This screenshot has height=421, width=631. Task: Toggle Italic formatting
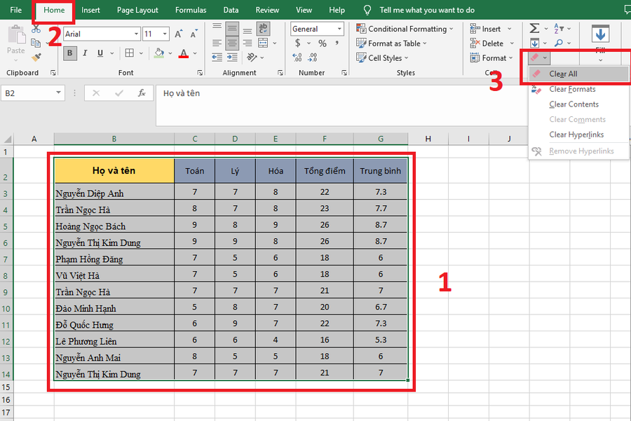coord(85,53)
